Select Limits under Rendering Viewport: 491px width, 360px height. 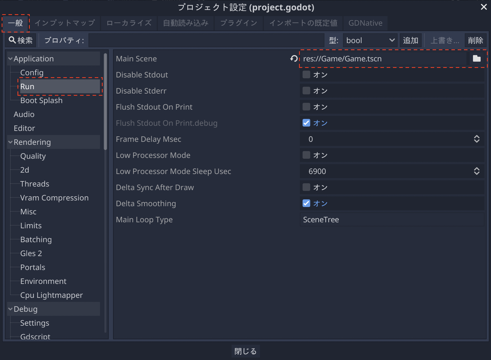[31, 226]
